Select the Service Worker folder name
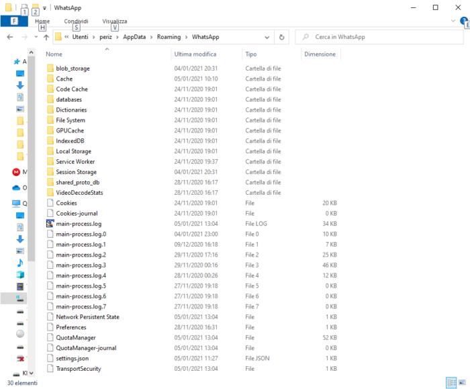470x389 pixels. click(x=75, y=161)
